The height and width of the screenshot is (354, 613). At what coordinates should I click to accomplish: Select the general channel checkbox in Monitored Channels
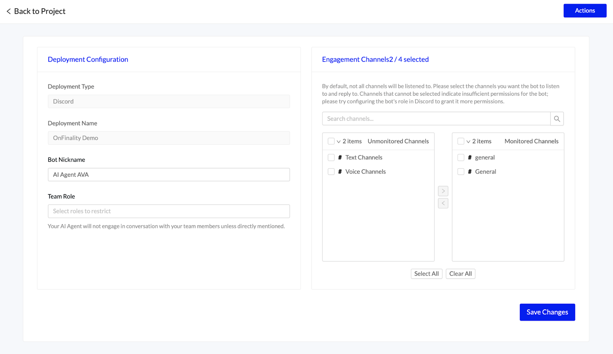tap(461, 157)
